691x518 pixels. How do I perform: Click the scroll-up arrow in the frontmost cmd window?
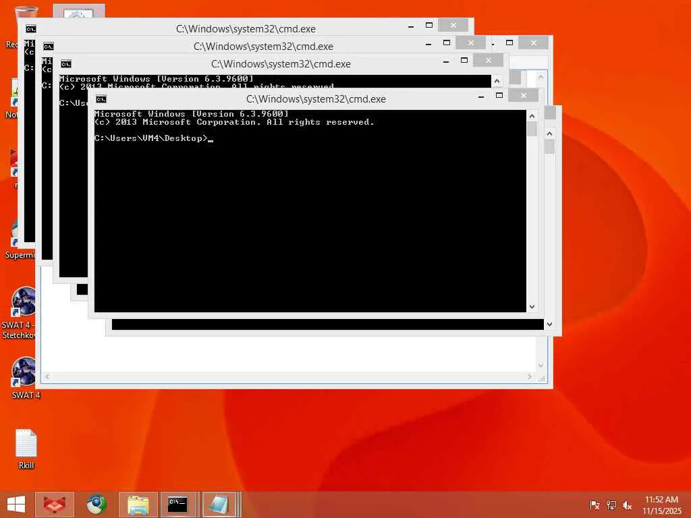532,116
